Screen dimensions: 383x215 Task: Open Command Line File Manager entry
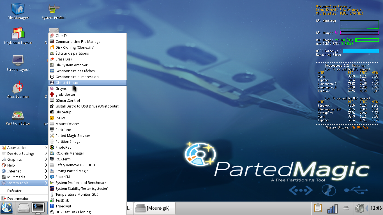[x=87, y=41]
